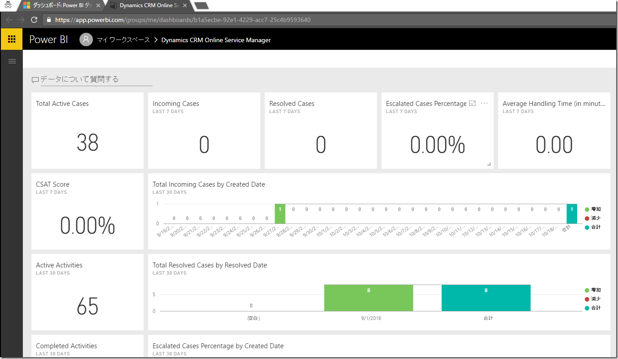Viewport: 618px width, 359px height.
Task: Click the browser back arrow
Action: point(9,20)
